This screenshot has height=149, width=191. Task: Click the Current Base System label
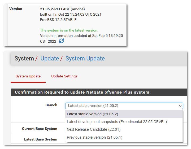[40, 129]
